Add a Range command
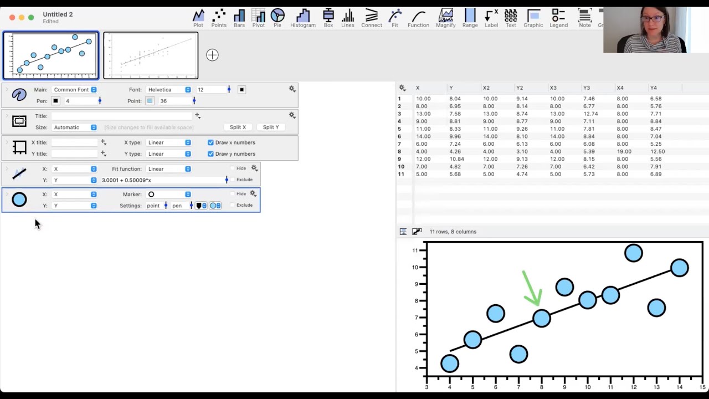 click(x=470, y=18)
